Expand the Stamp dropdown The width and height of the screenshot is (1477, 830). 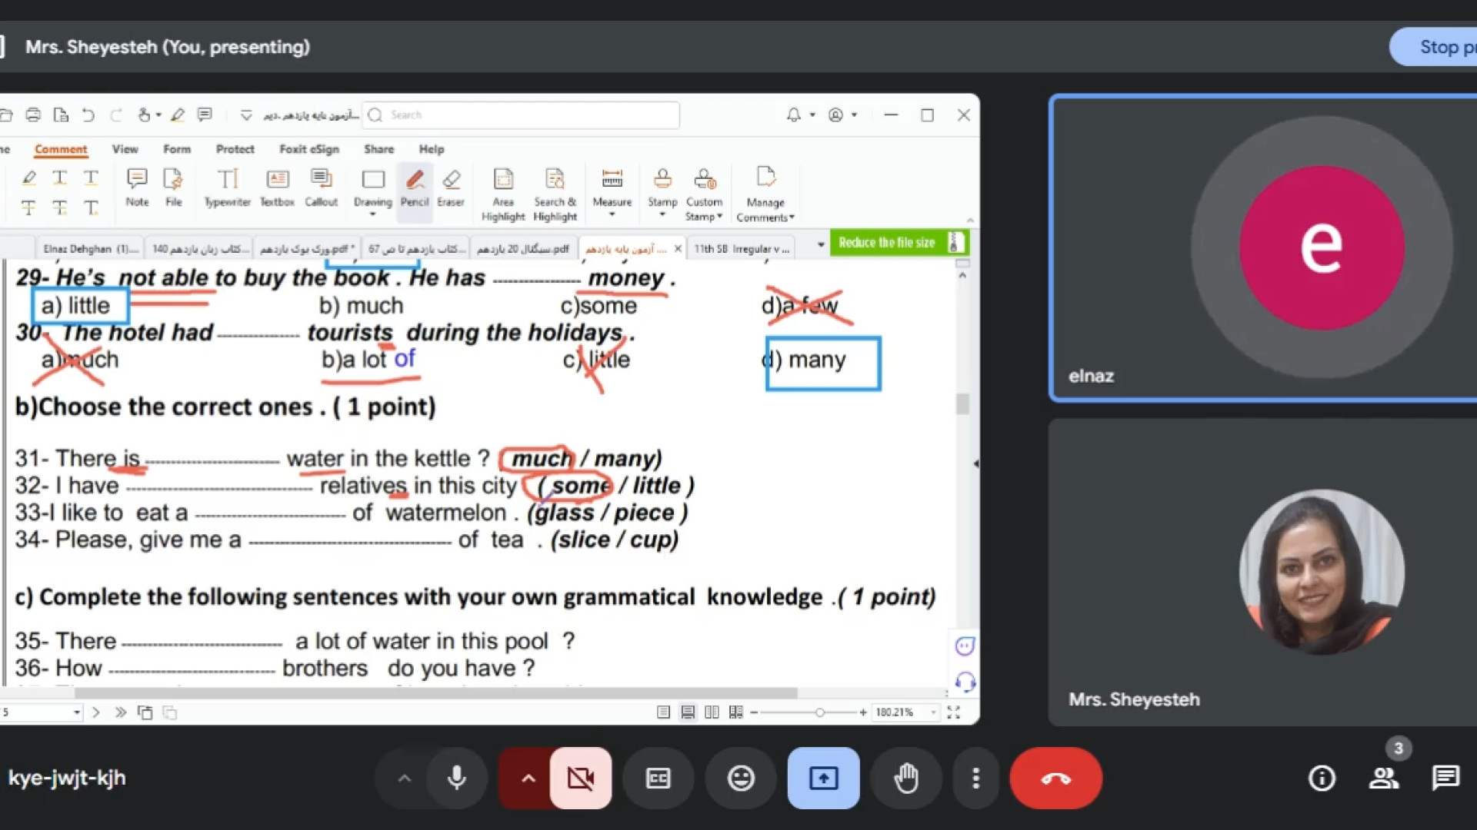pos(662,215)
